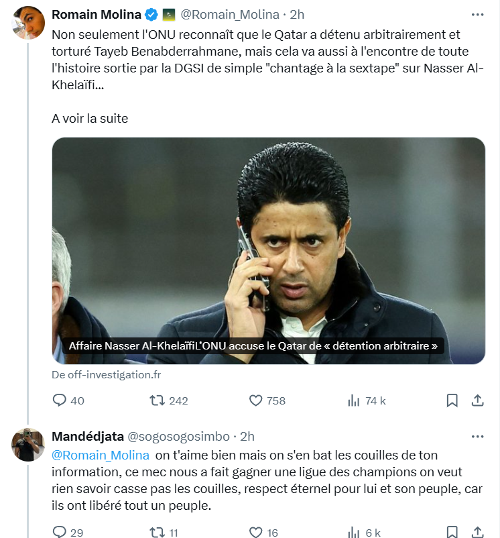Share Romain Molina's tweet
Screen dimensions: 500x538
pyautogui.click(x=478, y=400)
